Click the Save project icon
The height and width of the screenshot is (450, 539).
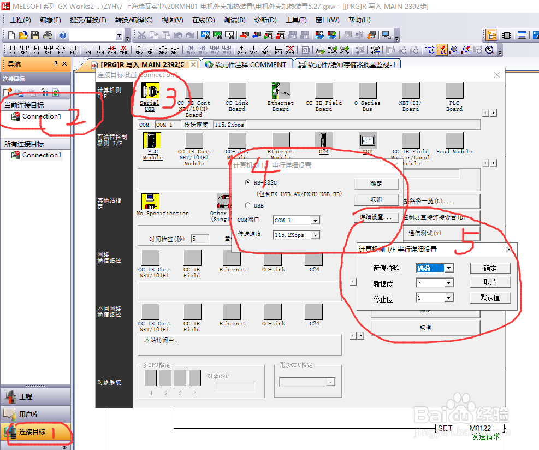[35, 35]
